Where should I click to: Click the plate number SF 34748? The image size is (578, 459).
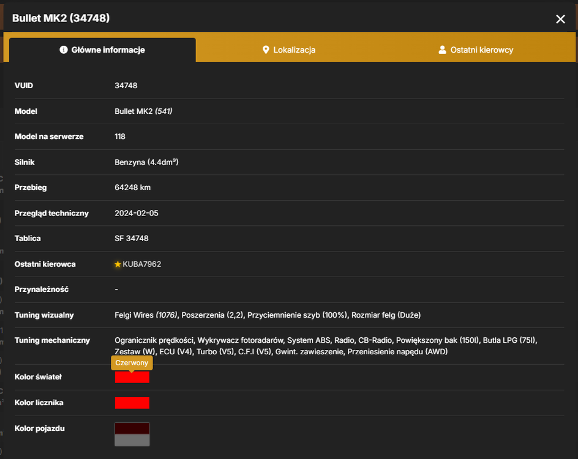coord(132,238)
